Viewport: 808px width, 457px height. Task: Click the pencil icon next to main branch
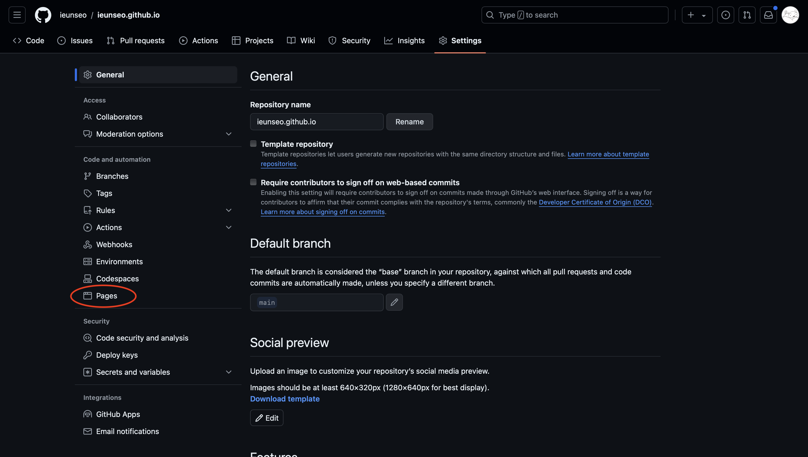pyautogui.click(x=394, y=302)
